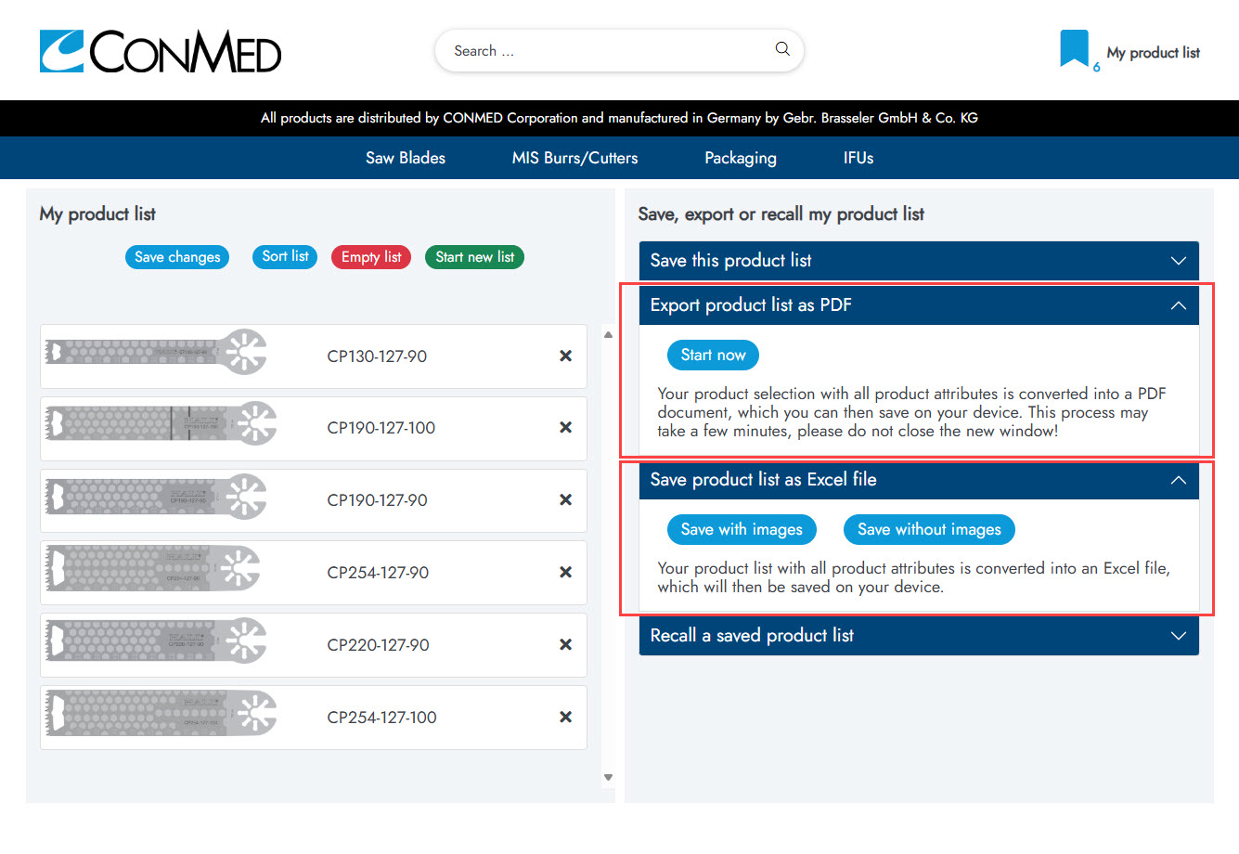Click the CP190-127-90 saw blade thumbnail
The image size is (1239, 854).
click(154, 500)
